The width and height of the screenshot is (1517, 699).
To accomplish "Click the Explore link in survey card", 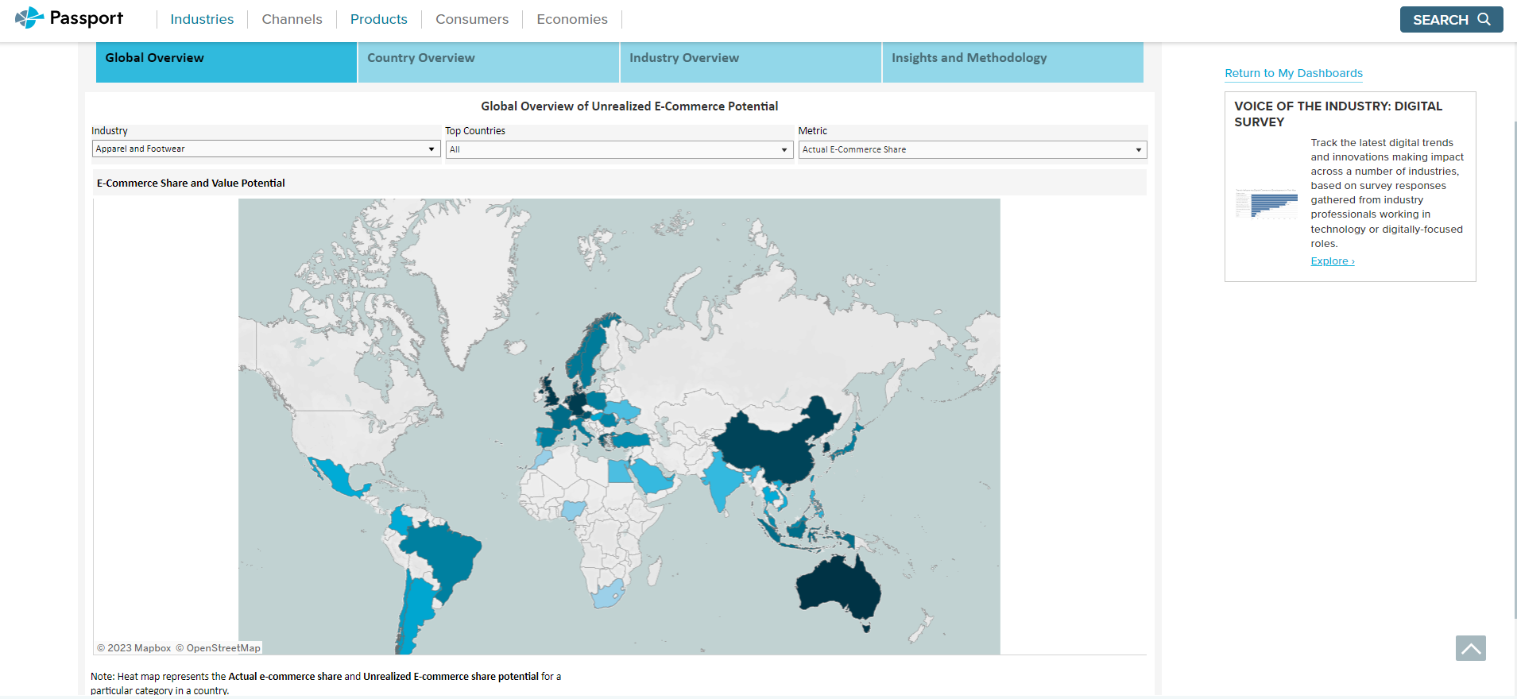I will tap(1332, 261).
